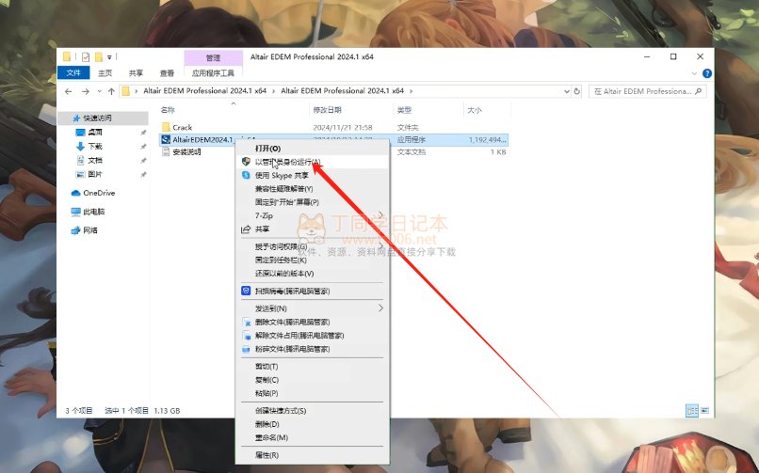Choose 授予访问权限(G) in context menu

pos(313,246)
